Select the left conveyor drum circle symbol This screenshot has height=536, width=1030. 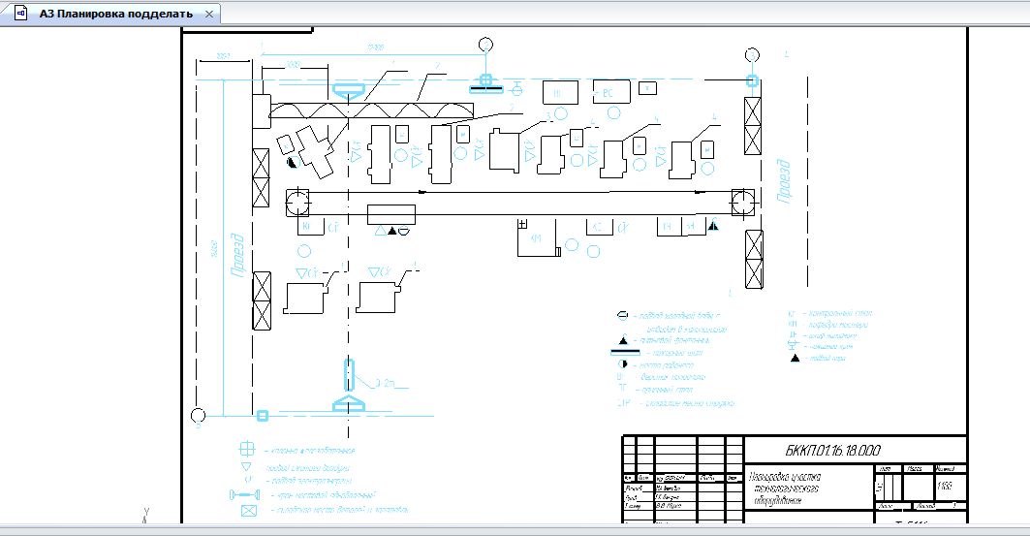pos(297,203)
